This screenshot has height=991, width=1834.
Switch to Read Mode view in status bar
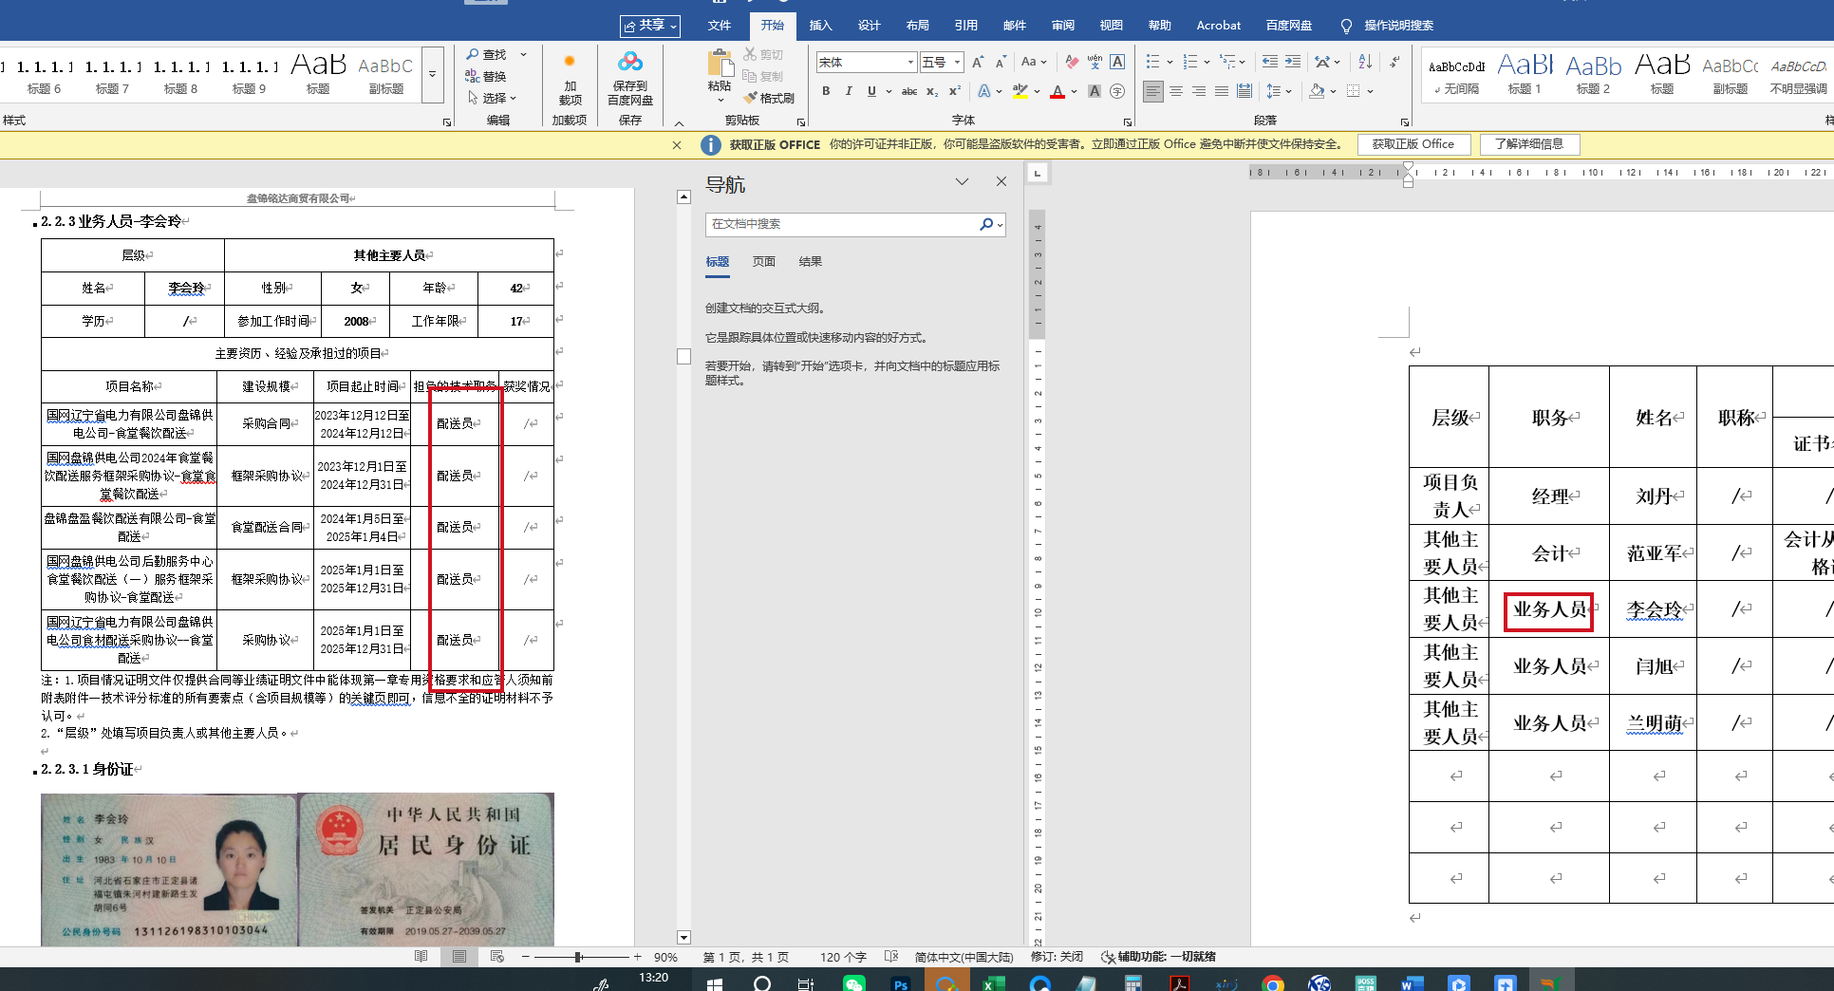click(421, 957)
